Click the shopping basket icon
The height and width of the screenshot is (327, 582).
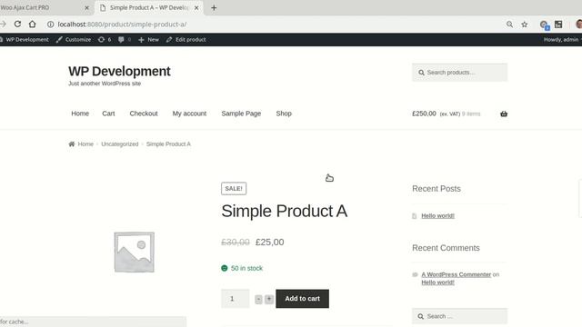[504, 114]
